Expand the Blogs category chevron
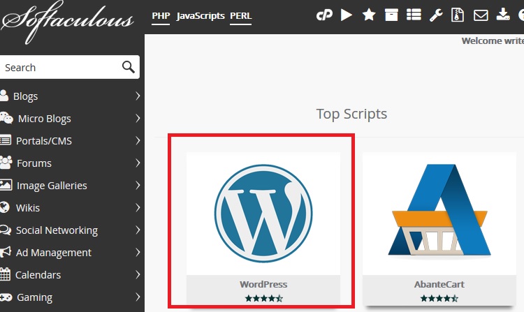Viewport: 524px width, 312px height. pos(138,96)
